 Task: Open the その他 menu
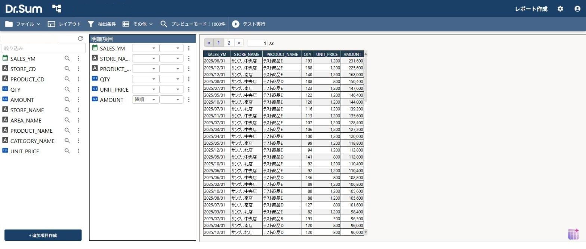click(x=138, y=24)
